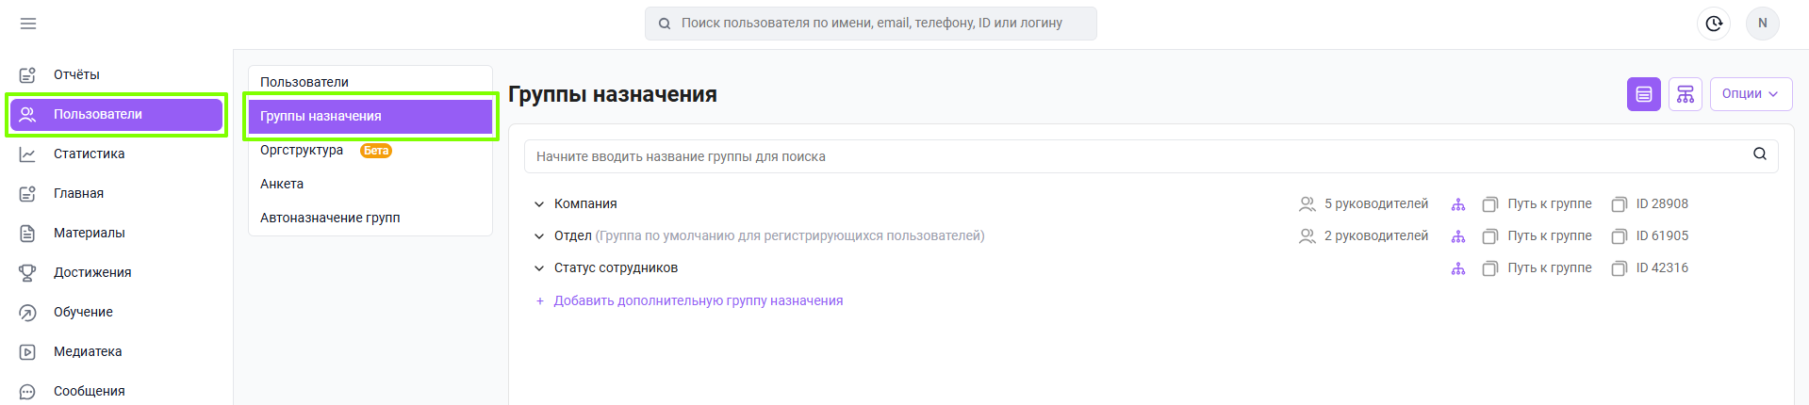The width and height of the screenshot is (1809, 405).
Task: Switch to list view icon
Action: pyautogui.click(x=1644, y=94)
